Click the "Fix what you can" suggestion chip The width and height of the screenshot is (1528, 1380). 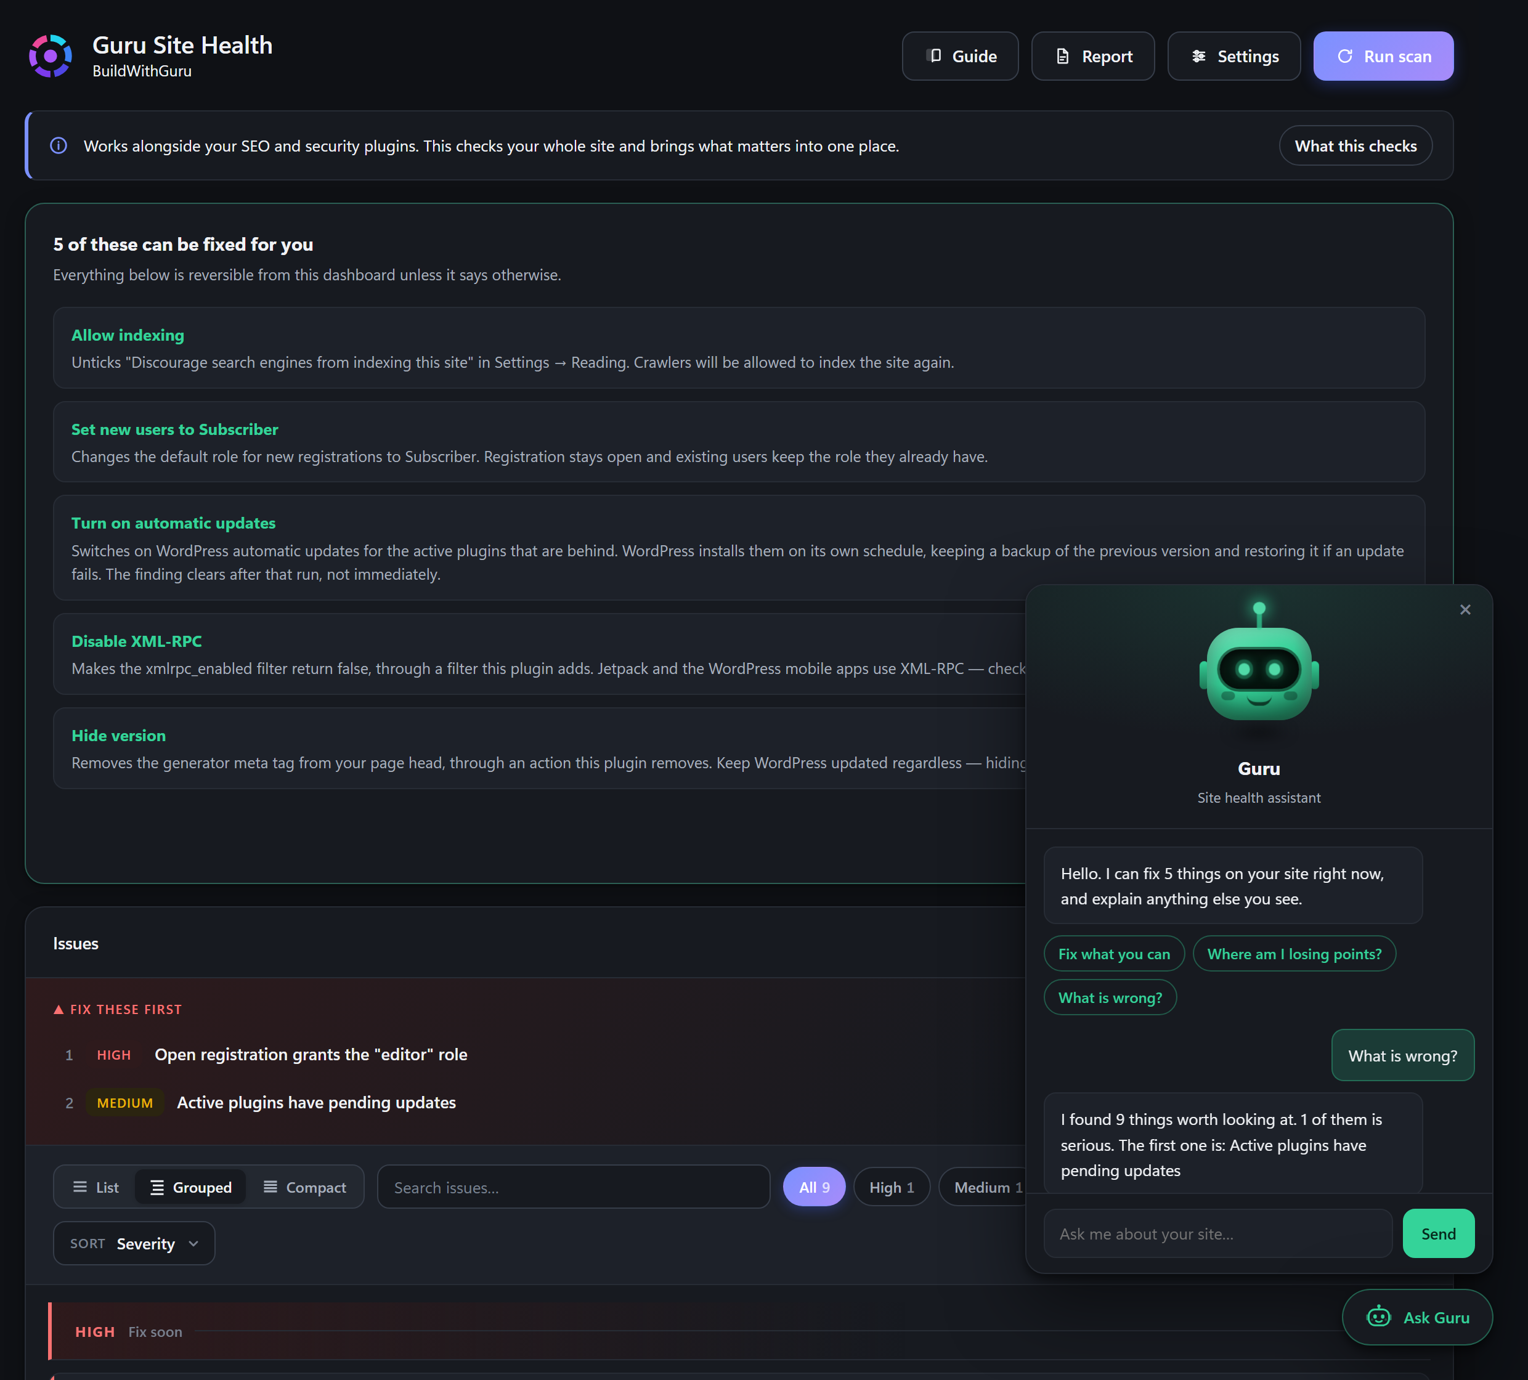pyautogui.click(x=1113, y=953)
